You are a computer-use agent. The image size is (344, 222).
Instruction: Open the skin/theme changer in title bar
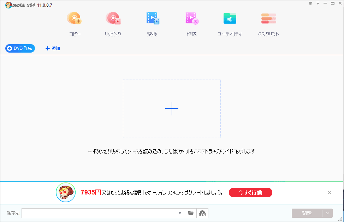pos(311,3)
